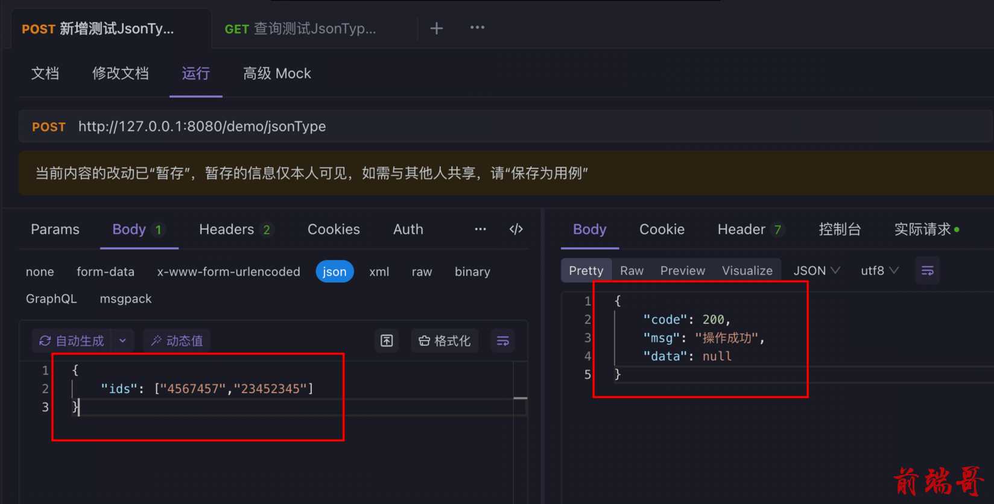Open the request Params tab
994x504 pixels.
click(55, 229)
